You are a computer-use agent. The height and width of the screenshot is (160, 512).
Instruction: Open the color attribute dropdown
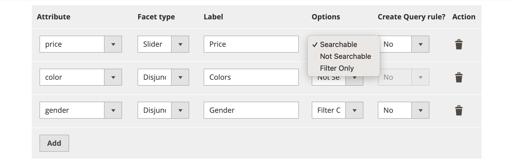click(113, 77)
